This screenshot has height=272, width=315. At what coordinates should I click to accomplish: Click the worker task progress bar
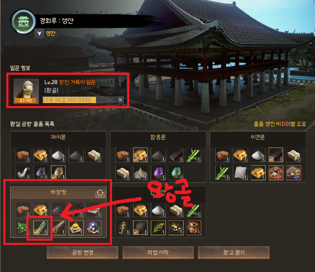[x=80, y=100]
